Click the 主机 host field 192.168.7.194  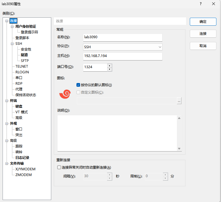123,56
